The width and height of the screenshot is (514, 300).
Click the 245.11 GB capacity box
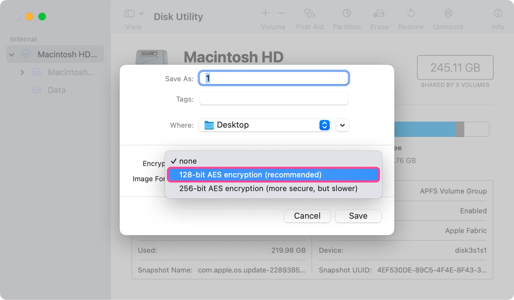(455, 67)
